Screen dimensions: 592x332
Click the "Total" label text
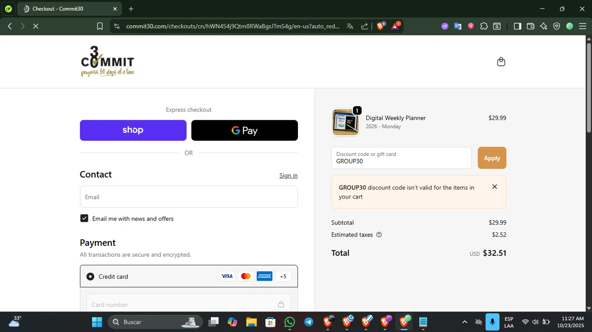click(340, 253)
